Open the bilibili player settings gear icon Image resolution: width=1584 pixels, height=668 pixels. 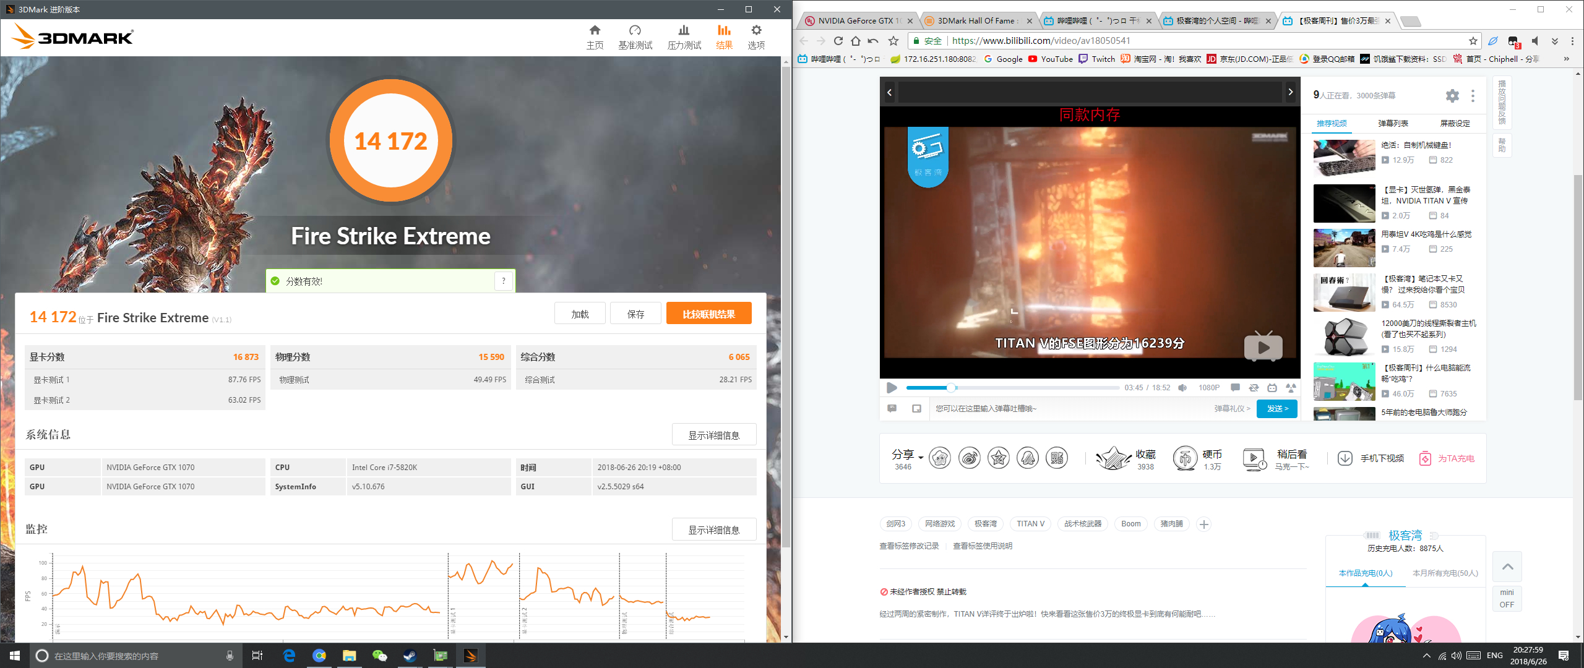[x=1452, y=96]
